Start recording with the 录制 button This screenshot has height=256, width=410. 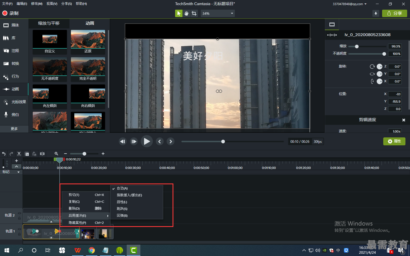coord(10,13)
